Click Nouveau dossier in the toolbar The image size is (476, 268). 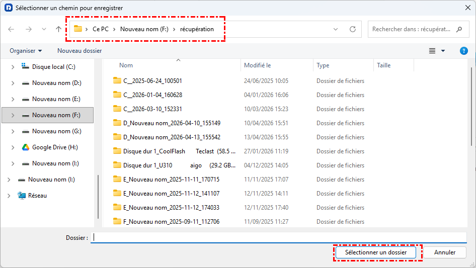coord(80,51)
